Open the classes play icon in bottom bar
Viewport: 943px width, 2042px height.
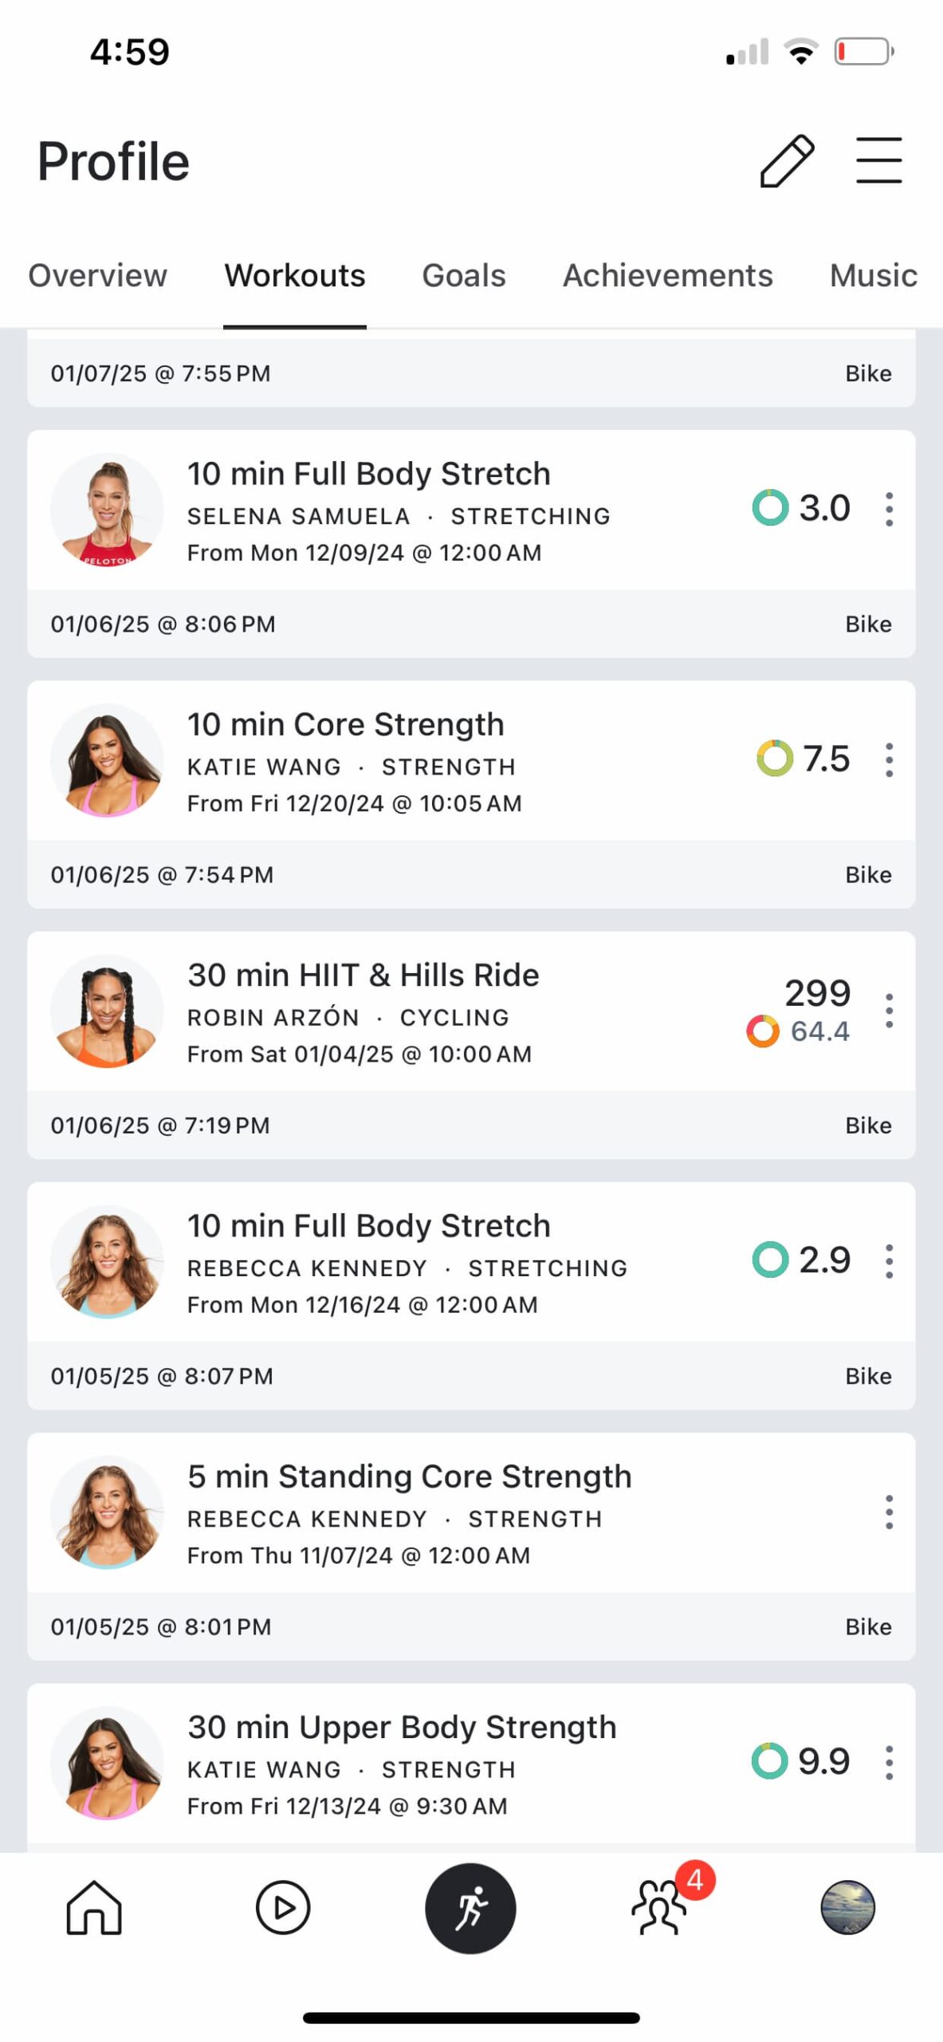click(282, 1906)
